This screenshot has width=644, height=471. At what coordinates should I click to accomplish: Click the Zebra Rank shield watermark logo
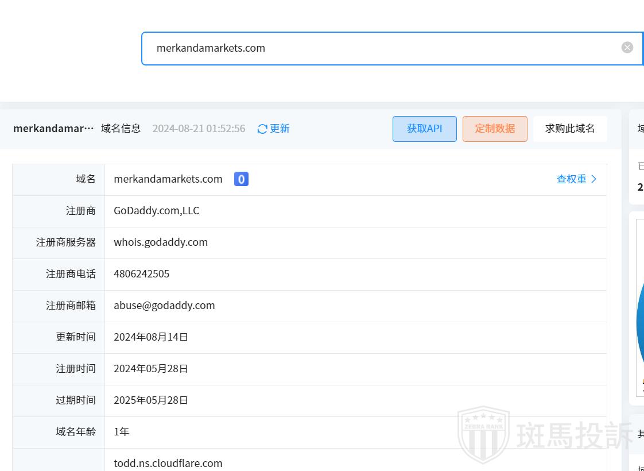coord(483,435)
